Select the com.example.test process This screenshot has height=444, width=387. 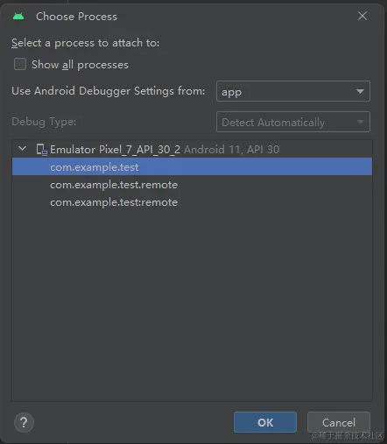192,167
